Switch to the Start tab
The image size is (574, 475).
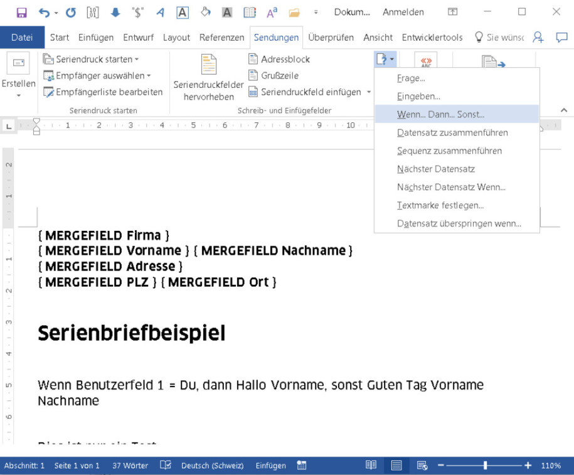60,38
